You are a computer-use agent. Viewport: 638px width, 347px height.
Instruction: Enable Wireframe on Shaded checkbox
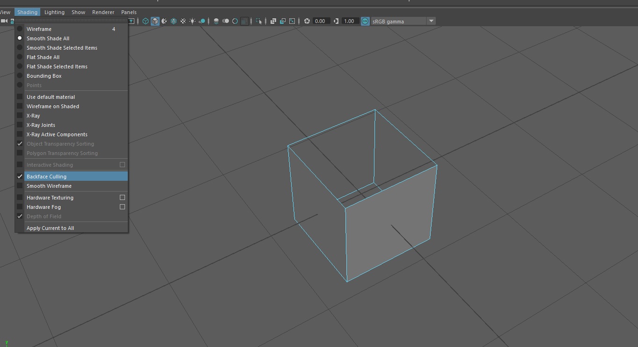(52, 106)
